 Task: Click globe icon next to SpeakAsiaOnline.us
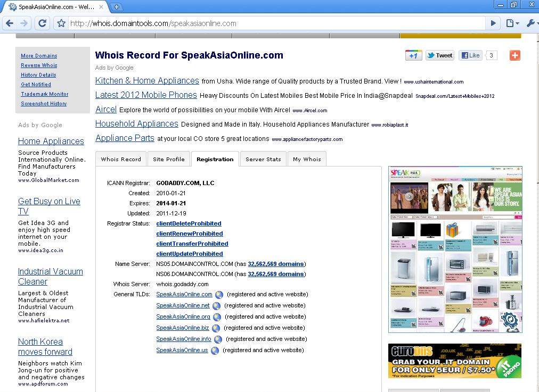point(215,351)
